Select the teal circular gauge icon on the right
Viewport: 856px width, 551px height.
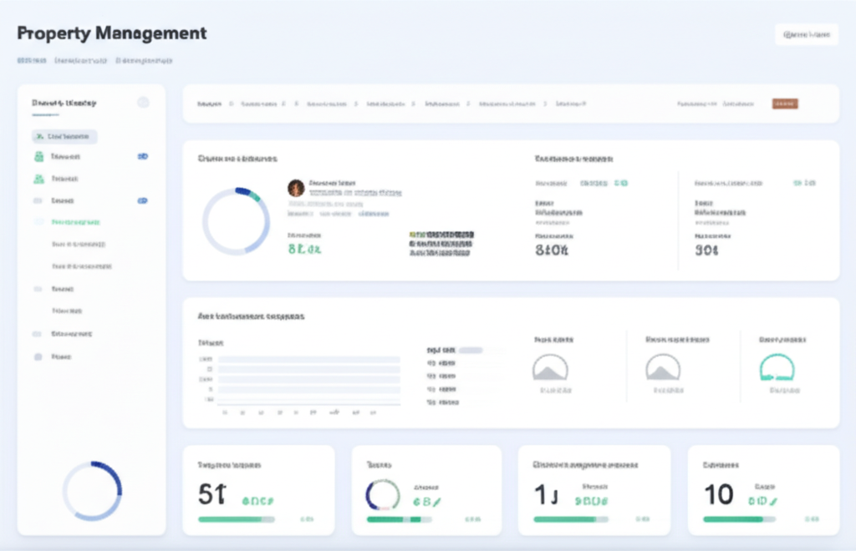(x=777, y=368)
